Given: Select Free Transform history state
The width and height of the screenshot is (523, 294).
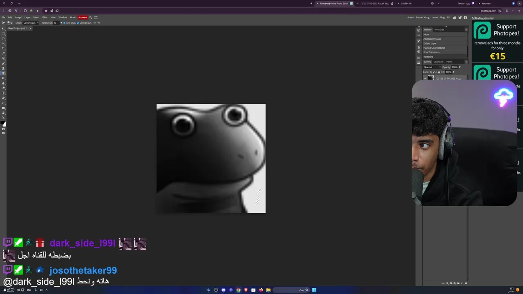Looking at the screenshot, I should (445, 52).
